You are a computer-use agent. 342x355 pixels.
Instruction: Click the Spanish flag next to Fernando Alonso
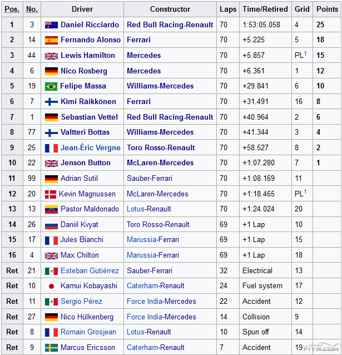[x=51, y=40]
